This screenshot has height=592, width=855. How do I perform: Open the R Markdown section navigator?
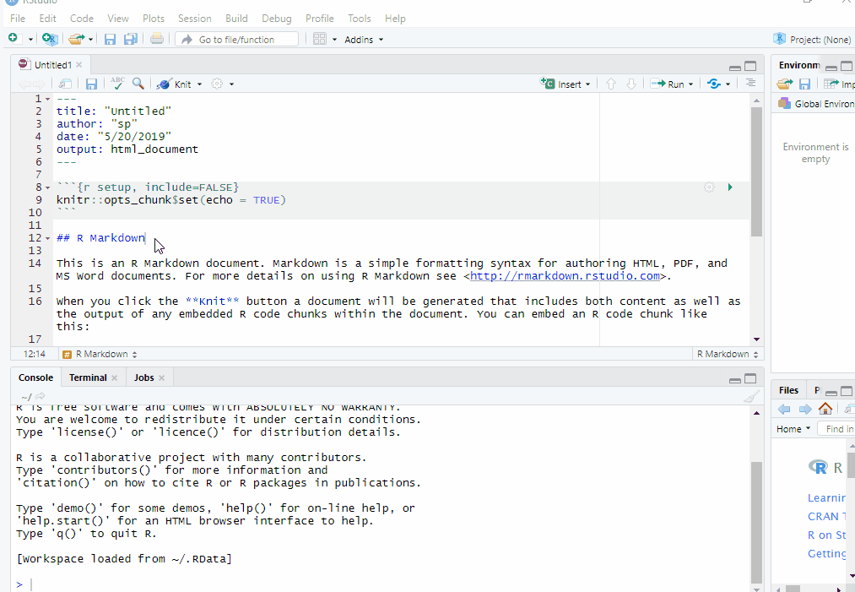point(100,354)
